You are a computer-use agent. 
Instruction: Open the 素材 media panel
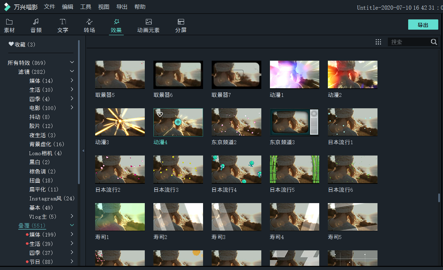[9, 26]
